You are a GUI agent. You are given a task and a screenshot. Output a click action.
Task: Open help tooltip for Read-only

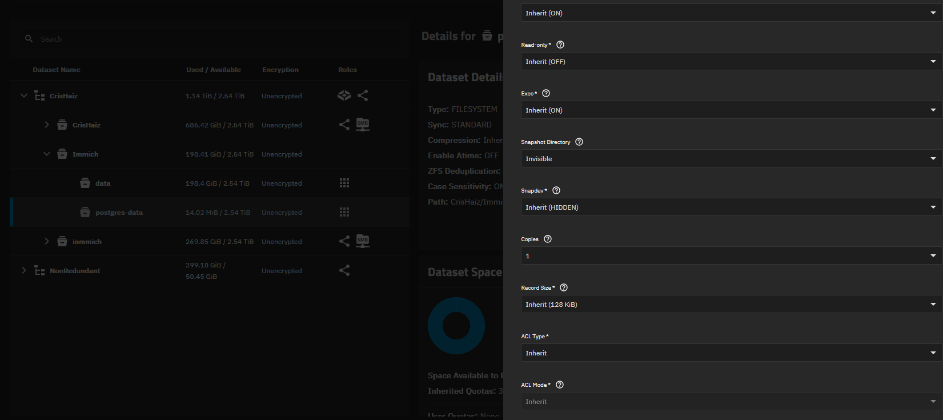point(560,45)
